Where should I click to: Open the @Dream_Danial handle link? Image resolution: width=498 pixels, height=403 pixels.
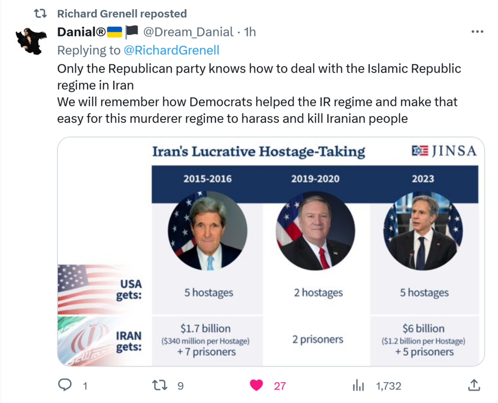click(x=188, y=32)
